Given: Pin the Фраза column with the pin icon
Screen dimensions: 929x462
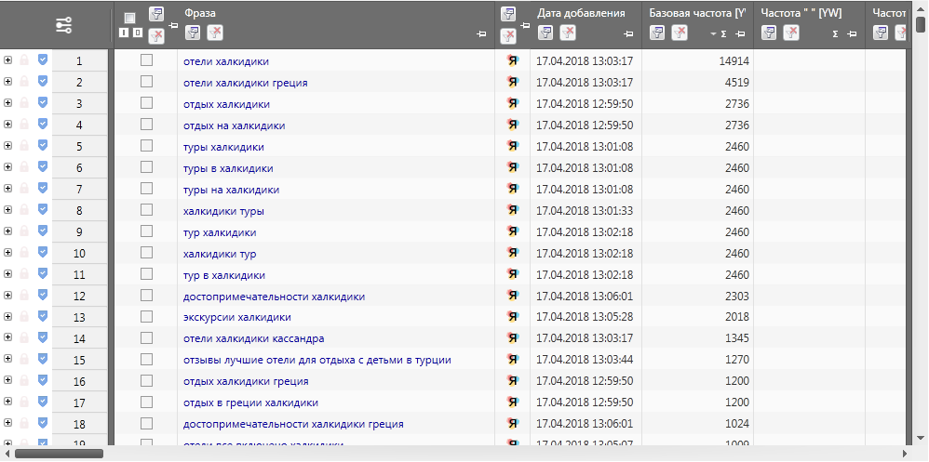Looking at the screenshot, I should [480, 34].
